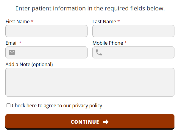Click the "agree to our privacy policy" label text

click(57, 105)
